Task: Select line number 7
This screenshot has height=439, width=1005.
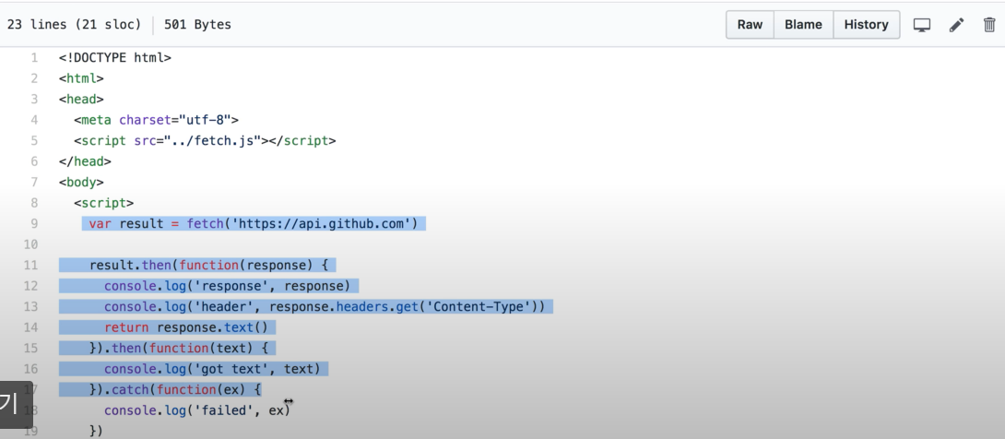Action: pos(34,182)
